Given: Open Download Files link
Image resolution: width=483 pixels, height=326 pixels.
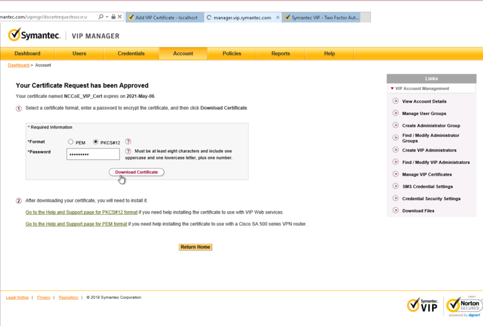Looking at the screenshot, I should point(419,211).
